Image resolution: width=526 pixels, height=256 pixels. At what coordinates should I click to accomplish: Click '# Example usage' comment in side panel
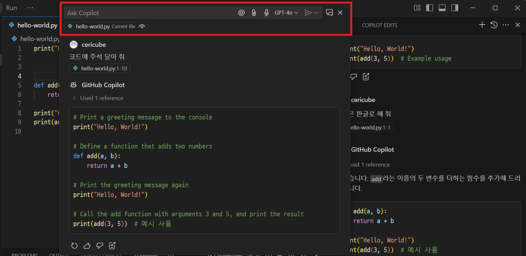tap(426, 58)
